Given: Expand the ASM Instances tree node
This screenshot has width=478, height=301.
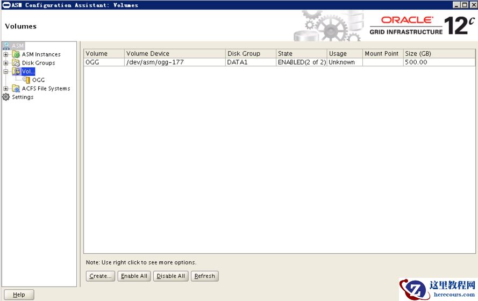Looking at the screenshot, I should click(x=6, y=54).
